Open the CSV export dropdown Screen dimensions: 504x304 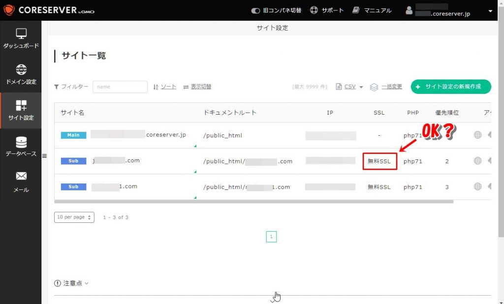349,87
